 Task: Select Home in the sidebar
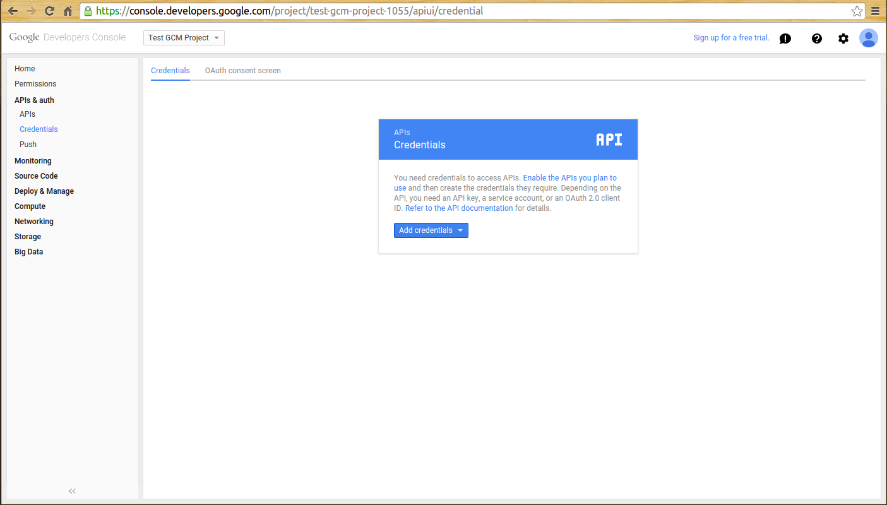pyautogui.click(x=25, y=69)
